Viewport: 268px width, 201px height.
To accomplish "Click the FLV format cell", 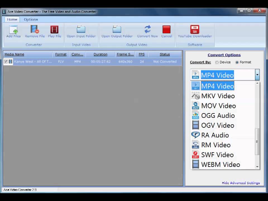I will click(x=61, y=61).
